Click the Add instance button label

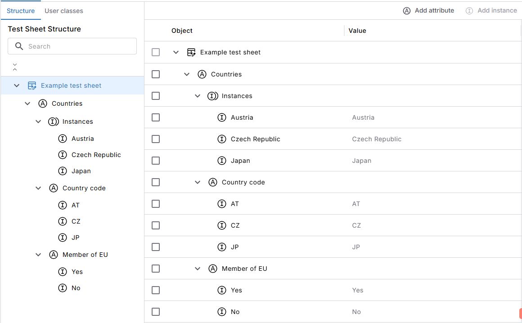coord(497,10)
